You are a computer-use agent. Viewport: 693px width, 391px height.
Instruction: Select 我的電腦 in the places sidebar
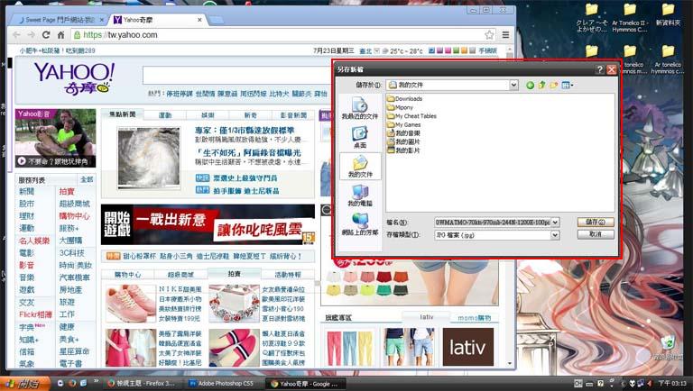(x=360, y=195)
